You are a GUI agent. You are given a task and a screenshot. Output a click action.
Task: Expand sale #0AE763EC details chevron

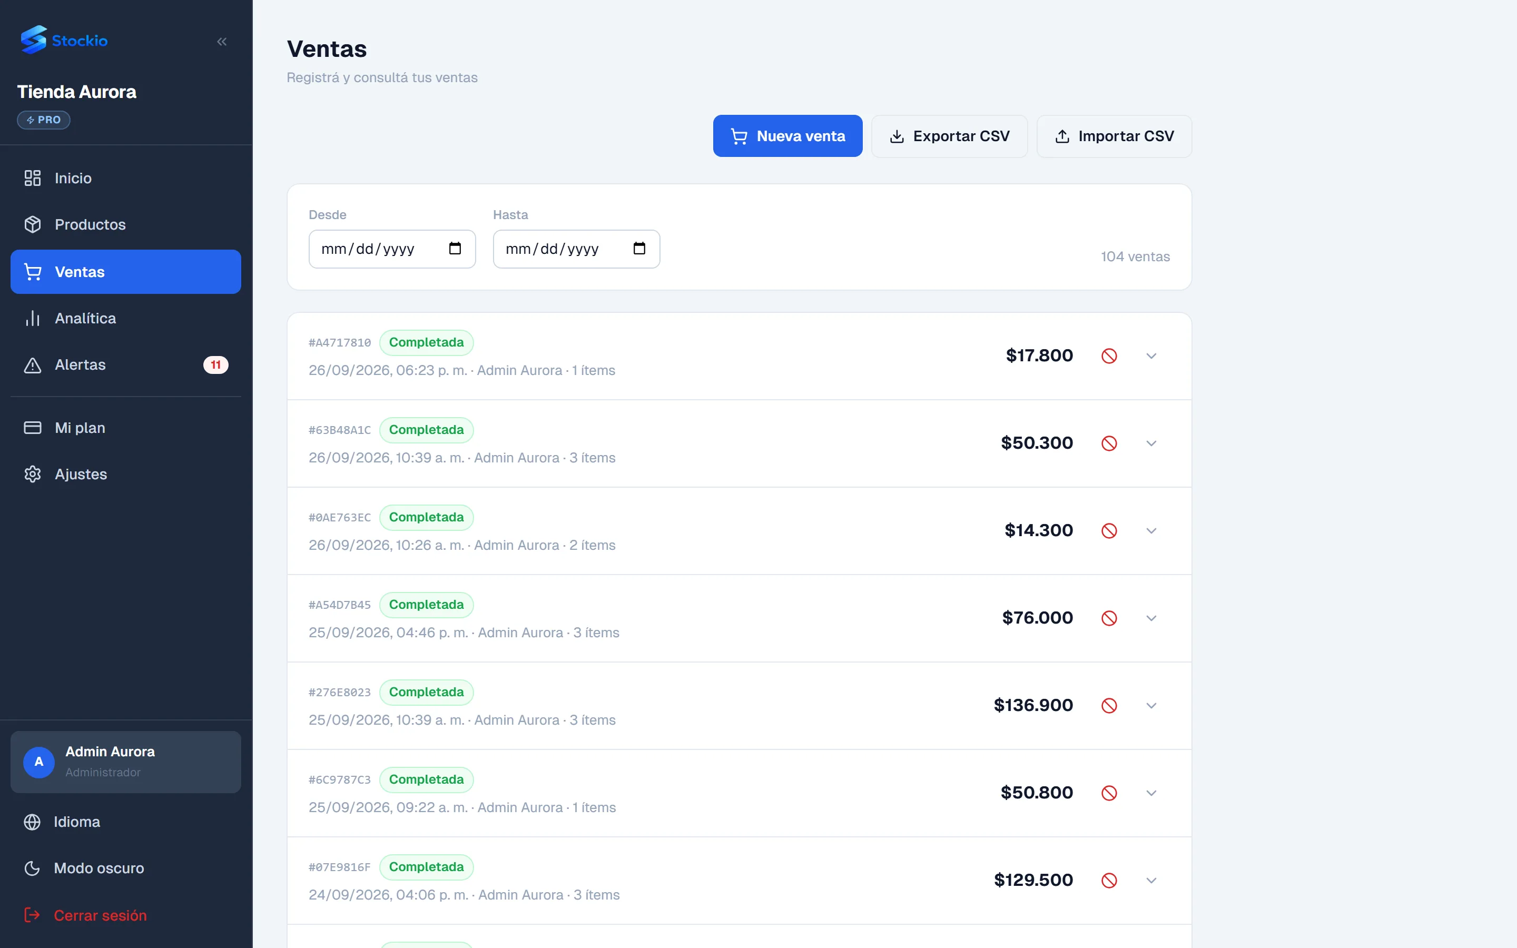(1151, 531)
